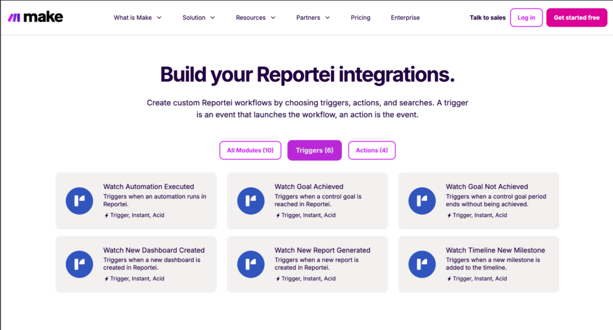Click 'Triggers when a new dashboard is created' text
Screen dimensions: 613x330
tap(151, 264)
